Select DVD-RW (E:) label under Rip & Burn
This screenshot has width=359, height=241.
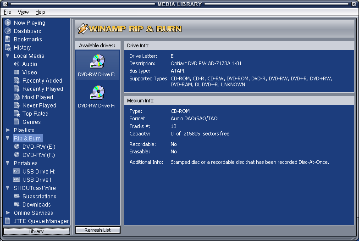pos(39,146)
